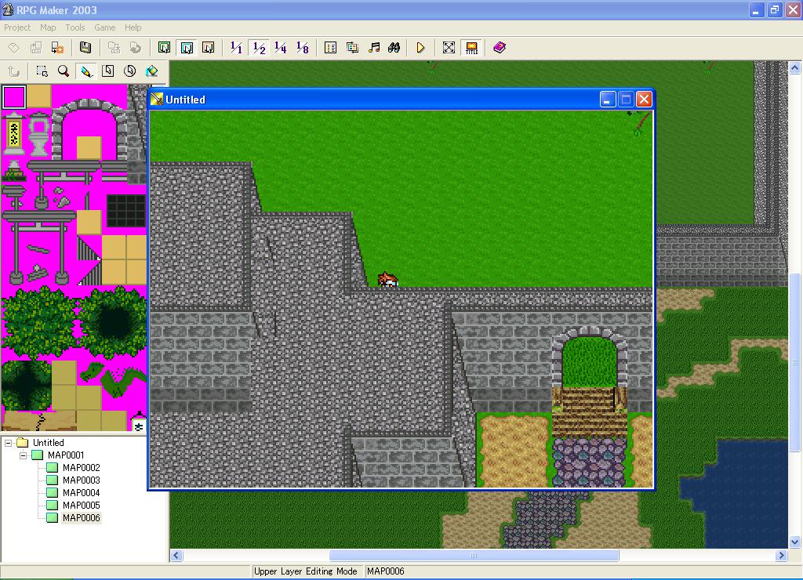Image resolution: width=803 pixels, height=580 pixels.
Task: Pick the black grid window tile in palette
Action: 125,210
